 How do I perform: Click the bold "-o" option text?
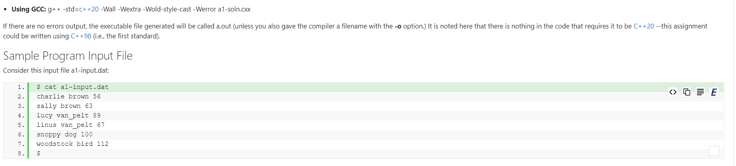click(x=398, y=26)
